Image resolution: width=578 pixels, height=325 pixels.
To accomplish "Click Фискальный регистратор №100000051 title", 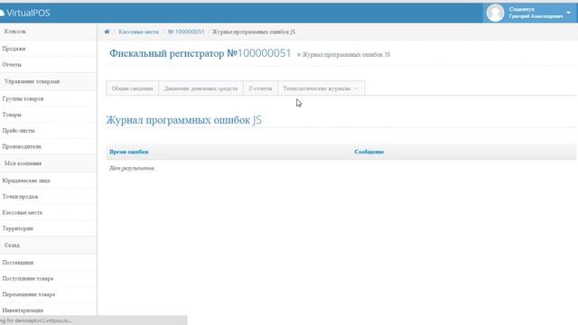I will pos(200,53).
